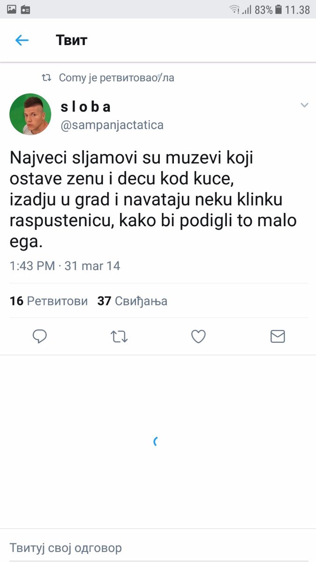Viewport: 316px width, 562px height.
Task: Open the Сому је ретвитовао/ла label
Action: coord(116,78)
